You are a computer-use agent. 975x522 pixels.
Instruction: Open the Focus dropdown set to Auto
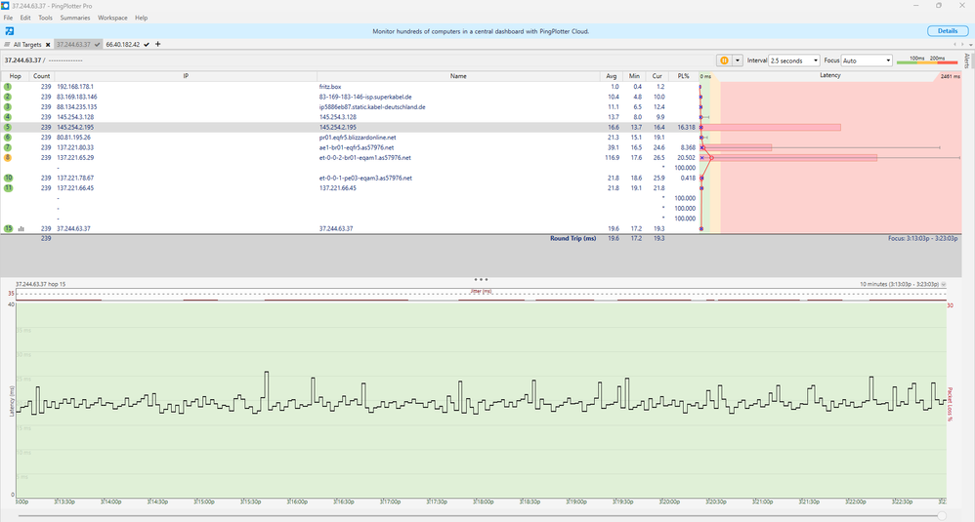pyautogui.click(x=866, y=60)
